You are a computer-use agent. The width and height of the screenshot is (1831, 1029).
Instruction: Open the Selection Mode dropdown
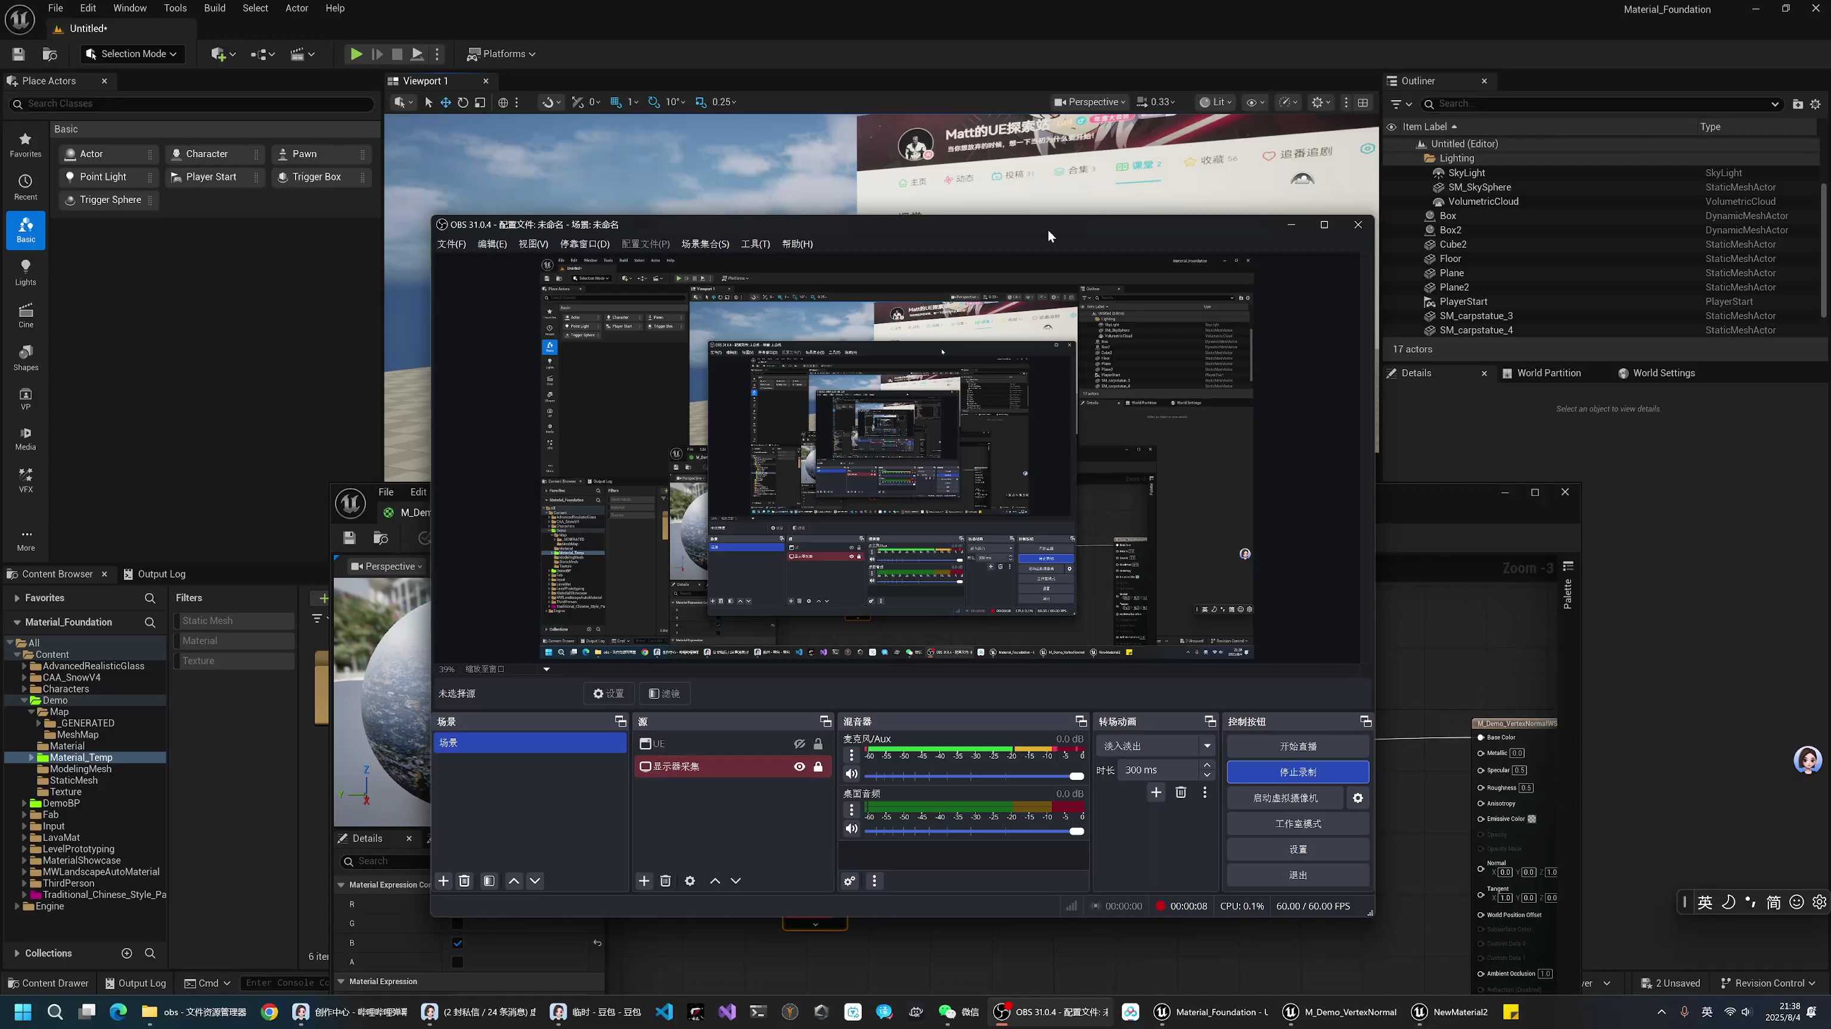coord(132,54)
